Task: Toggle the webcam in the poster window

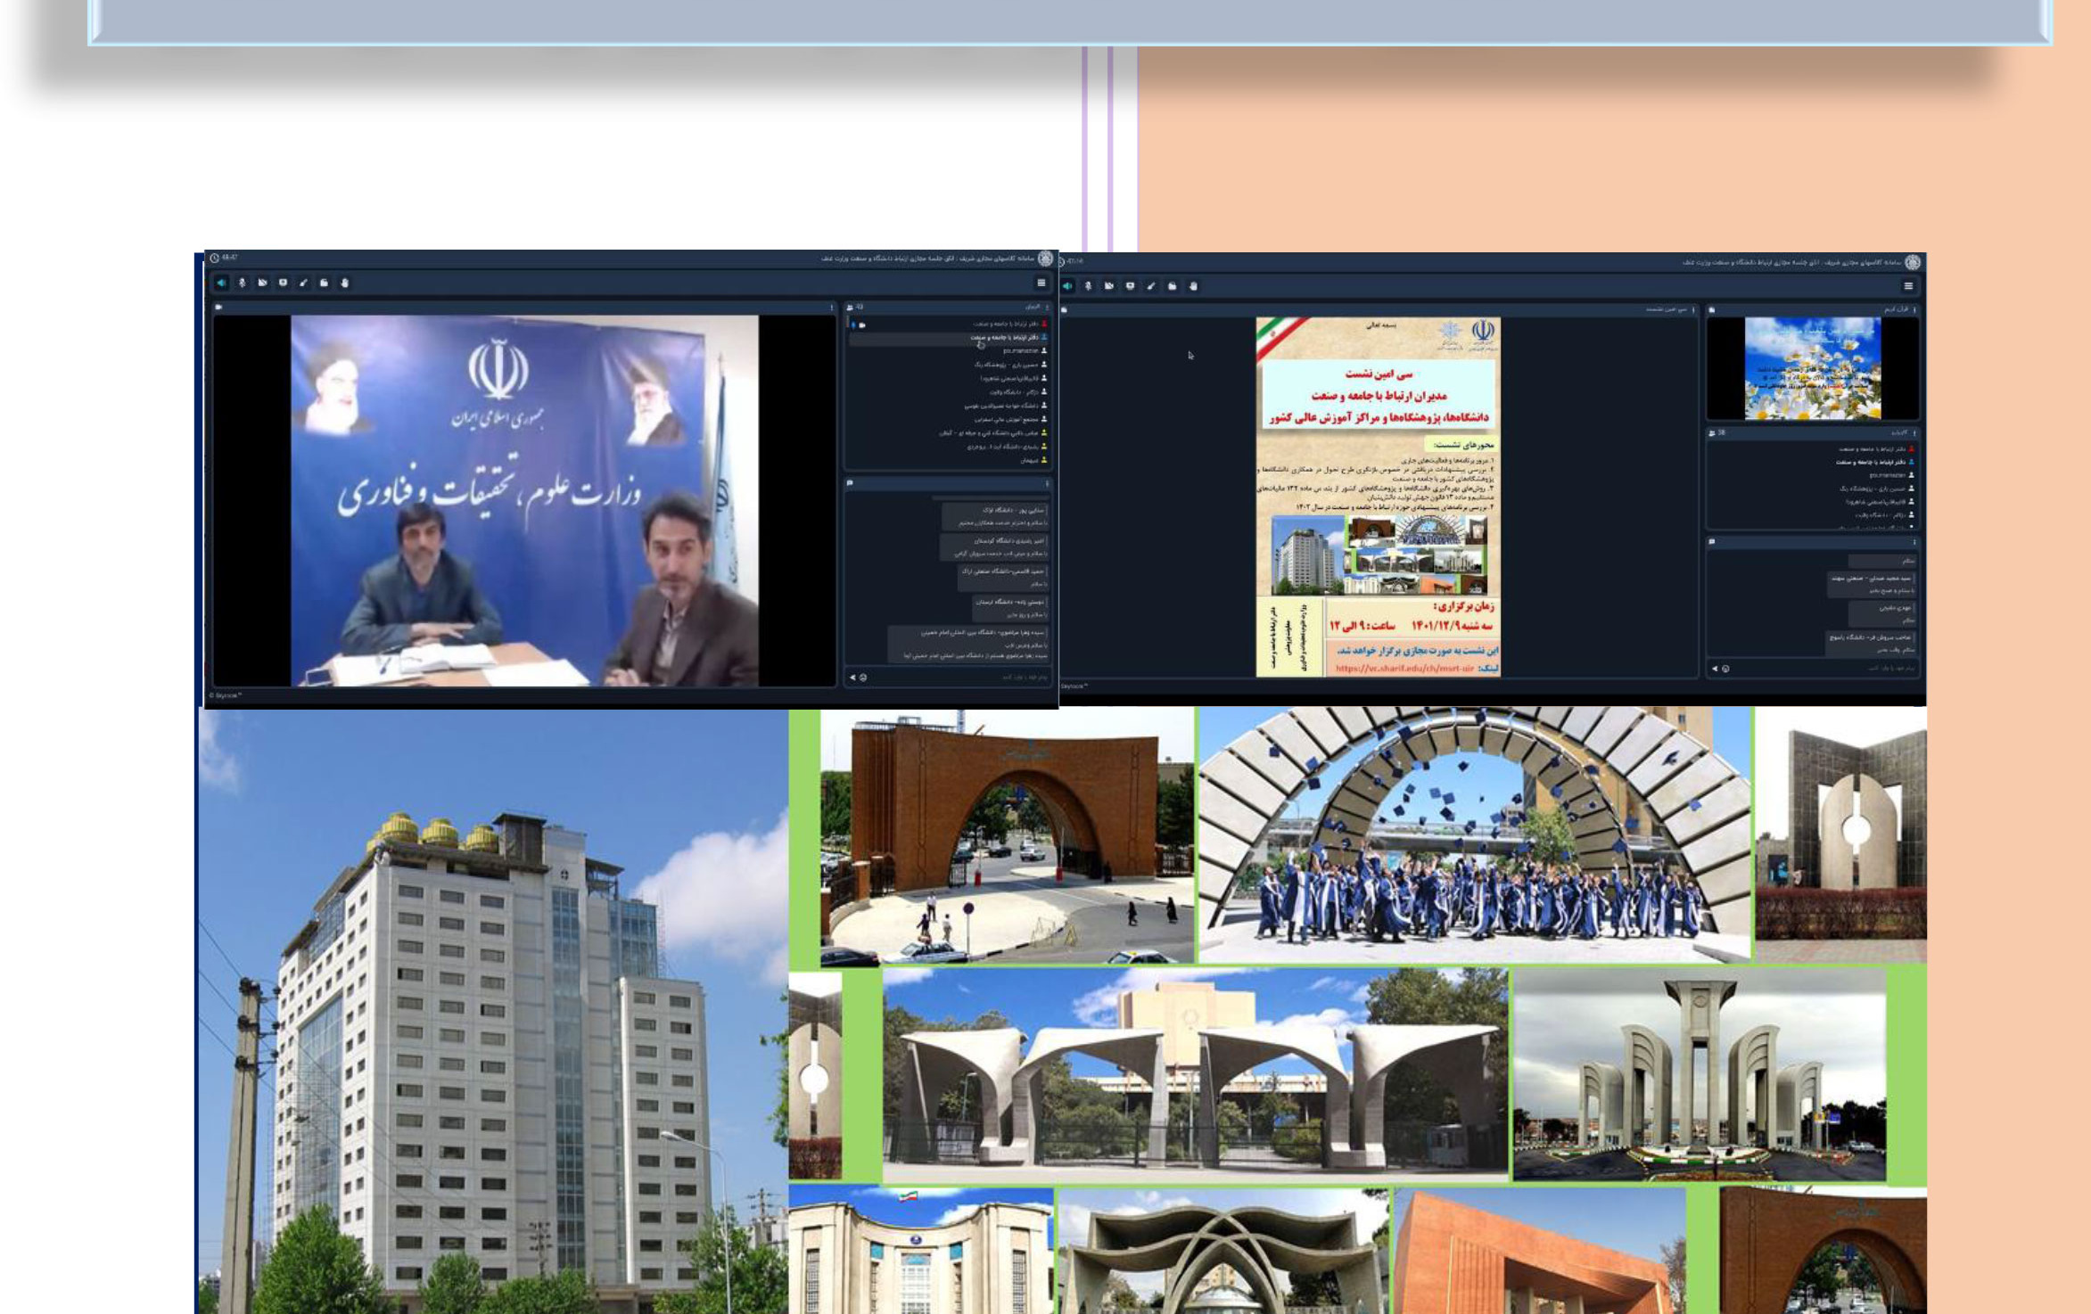Action: 1108,286
